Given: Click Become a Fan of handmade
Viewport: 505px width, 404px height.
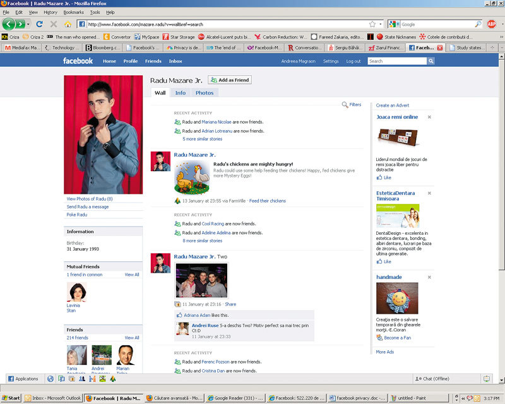Looking at the screenshot, I should click(x=398, y=338).
